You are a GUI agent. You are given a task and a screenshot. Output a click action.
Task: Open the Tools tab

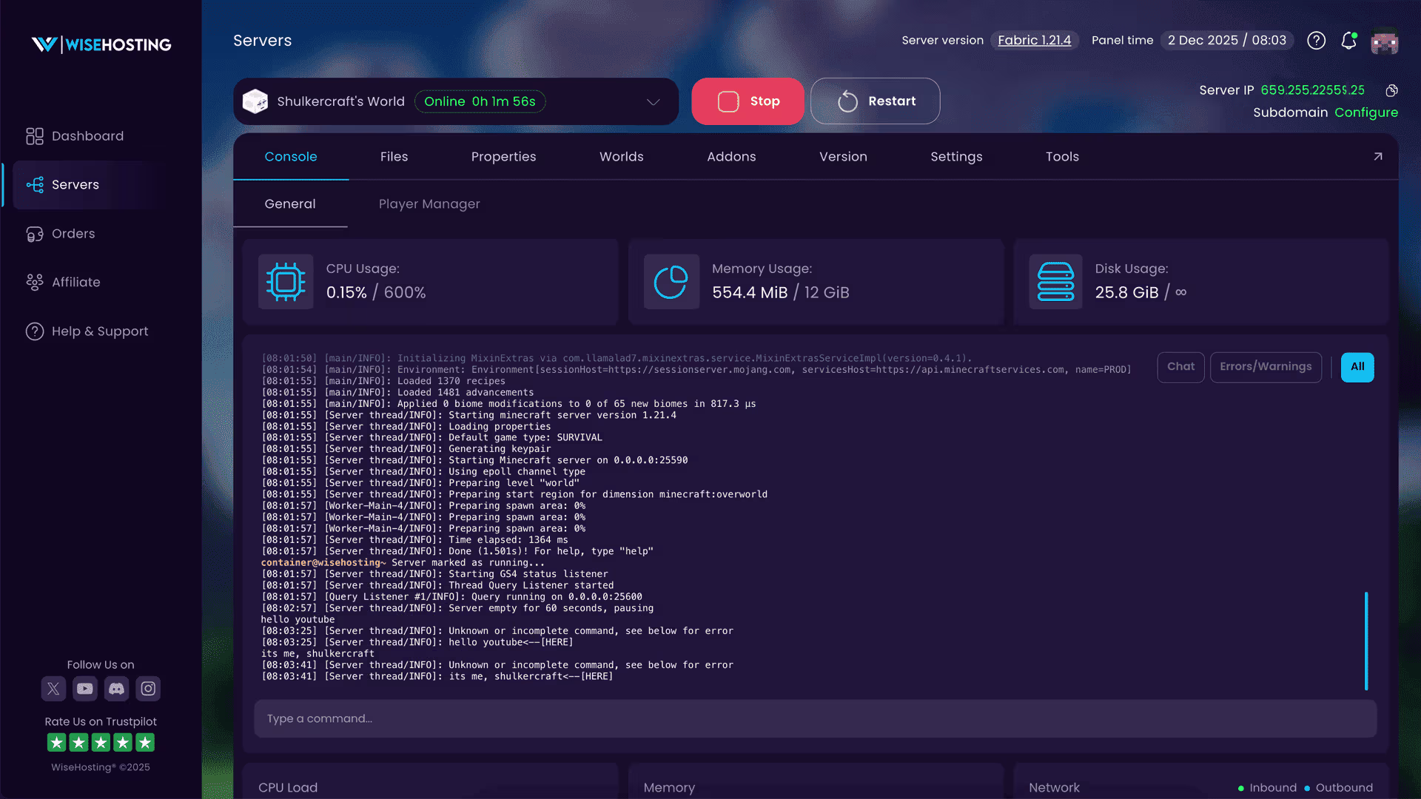[1063, 157]
